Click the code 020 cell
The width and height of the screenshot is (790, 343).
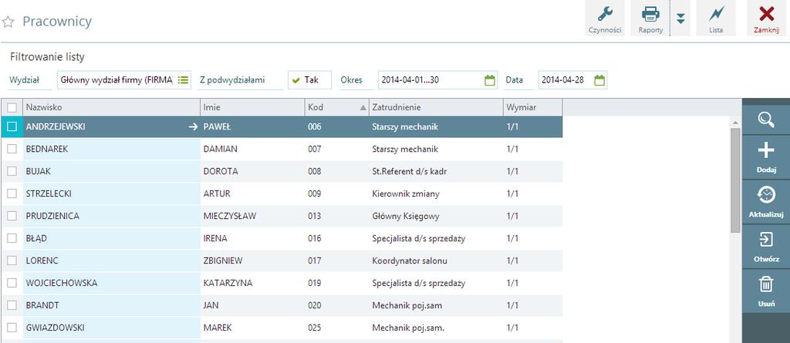336,305
